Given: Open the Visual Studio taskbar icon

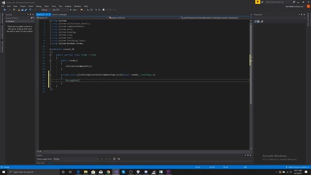Looking at the screenshot, I should point(116,172).
